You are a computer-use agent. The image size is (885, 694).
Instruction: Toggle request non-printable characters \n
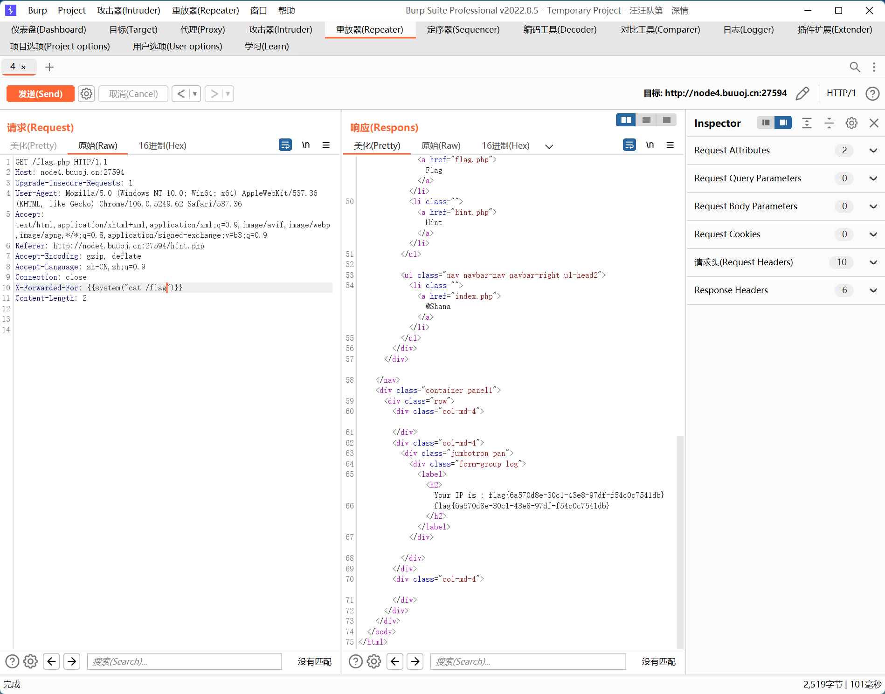pyautogui.click(x=306, y=145)
